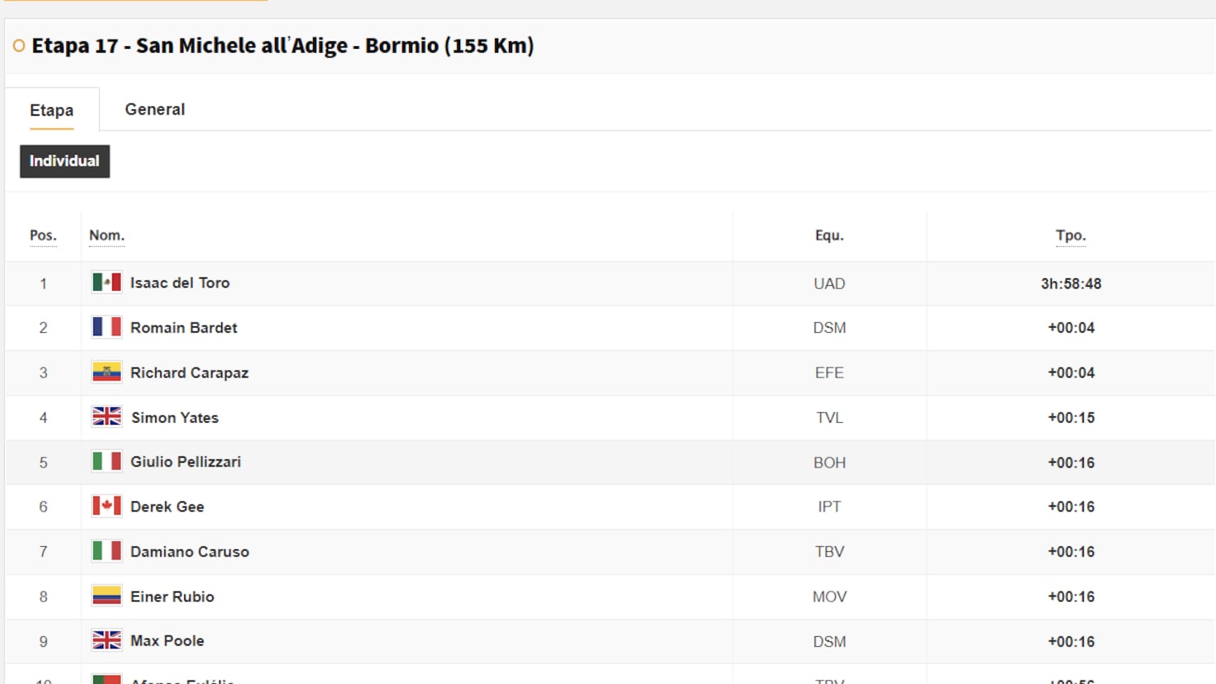Click the Italian flag beside Giulio Pellizzari
The height and width of the screenshot is (684, 1216).
(x=107, y=462)
